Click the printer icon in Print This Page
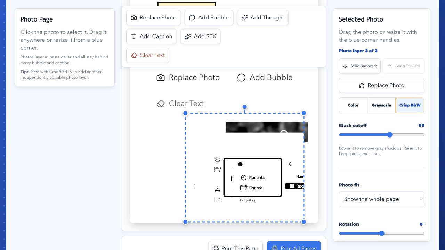 pos(216,248)
